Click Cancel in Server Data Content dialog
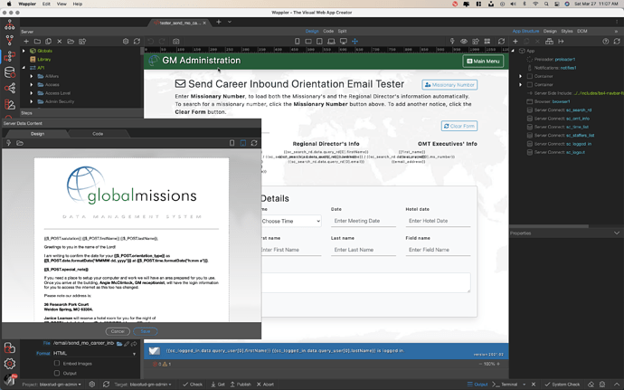Viewport: 624px width, 390px height. (118, 331)
